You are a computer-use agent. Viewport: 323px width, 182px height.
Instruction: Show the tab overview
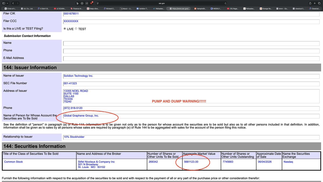(319, 3)
